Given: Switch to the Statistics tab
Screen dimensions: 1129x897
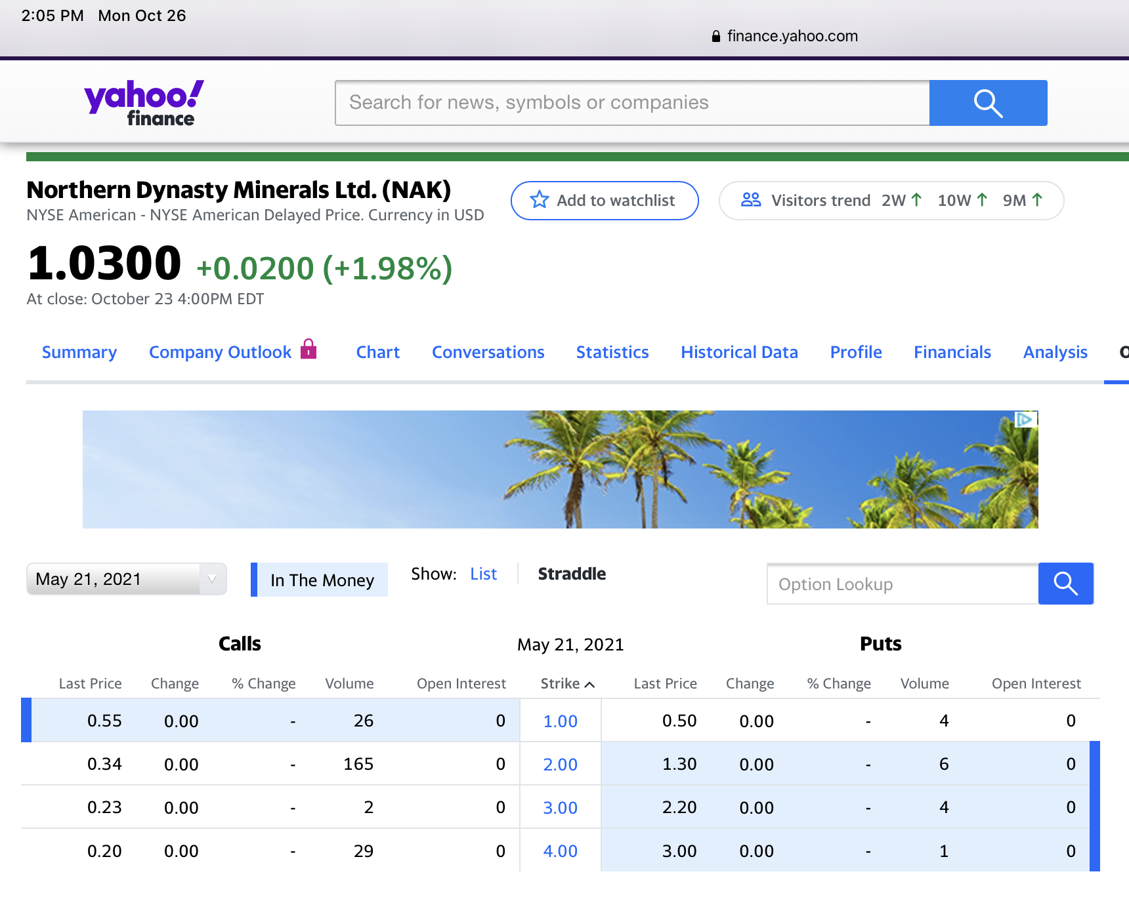Looking at the screenshot, I should click(612, 353).
